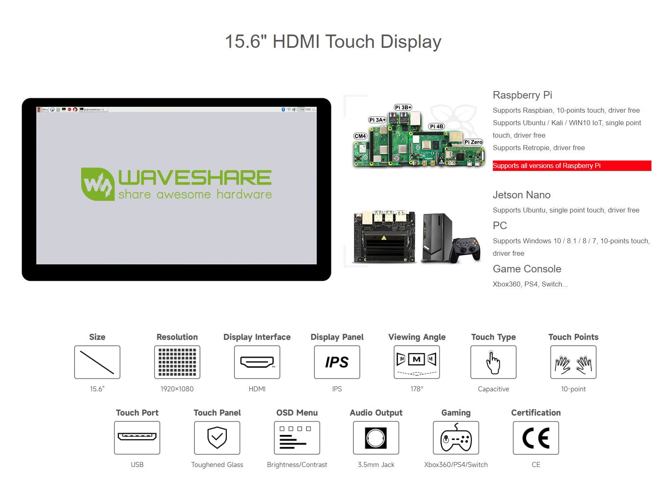Click the volume icon in the Pi taskbar
The image size is (666, 499).
293,109
